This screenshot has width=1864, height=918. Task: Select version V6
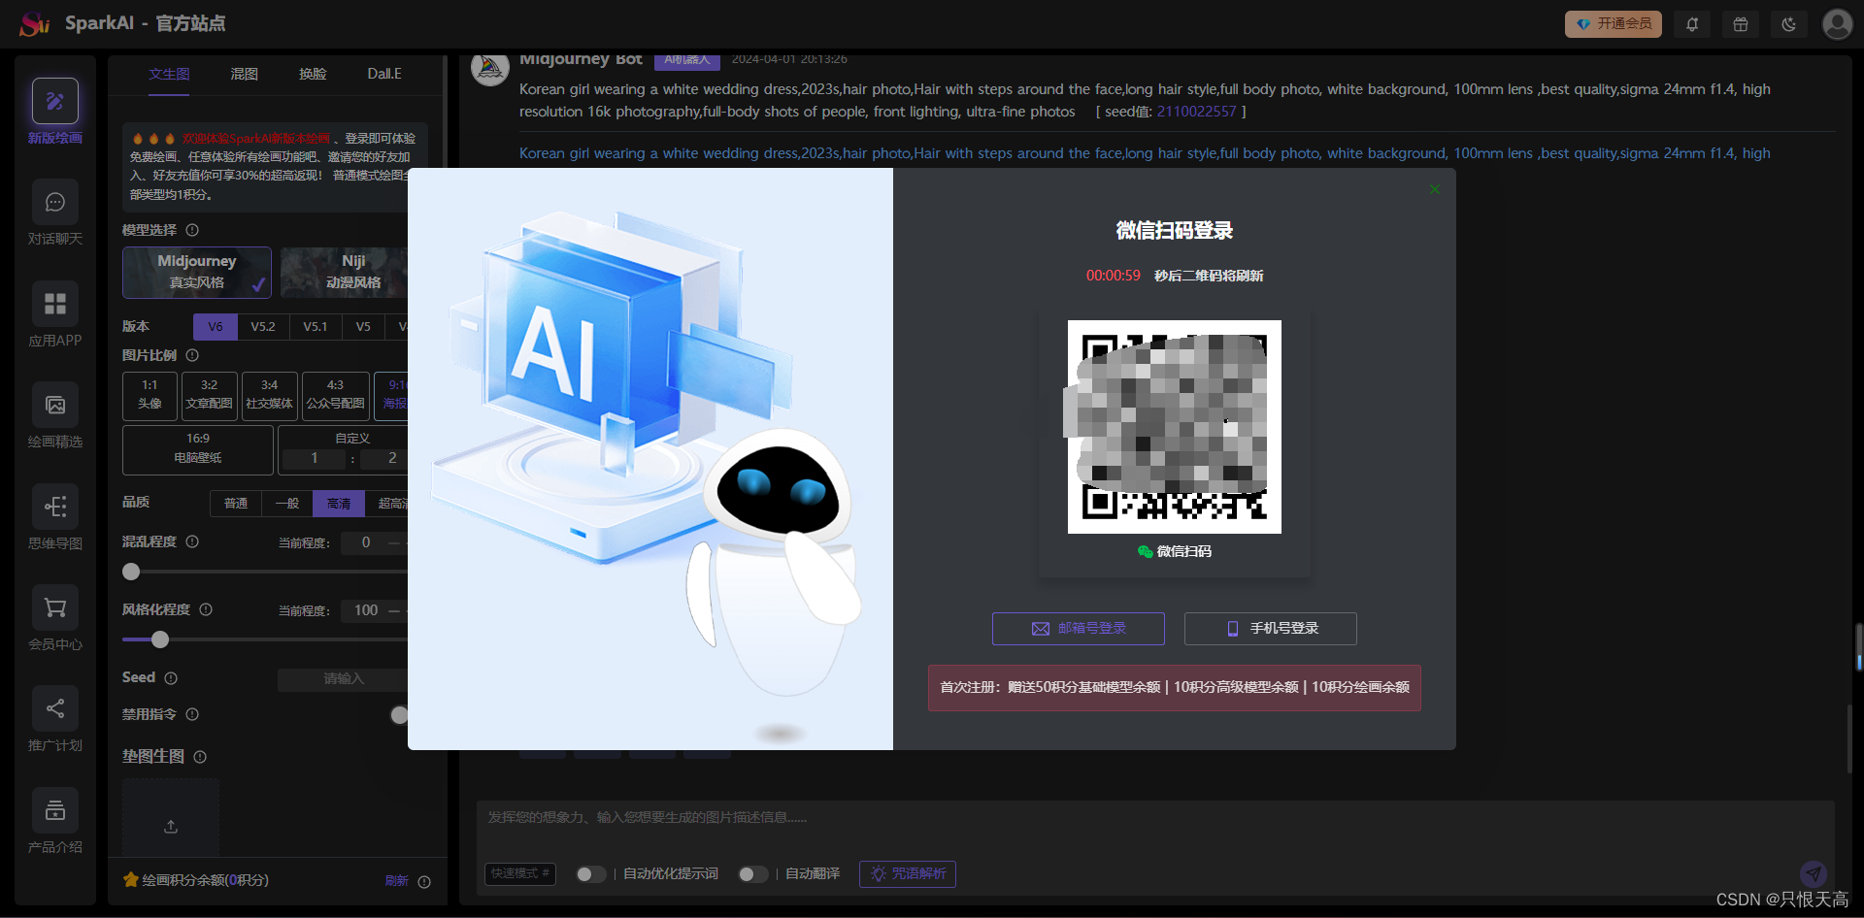(216, 327)
